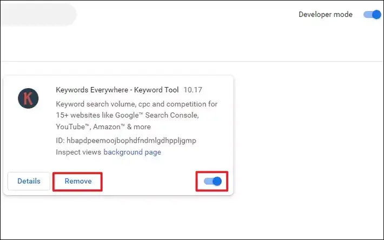
Task: Click the extension title Keywords Everywhere
Action: [117, 90]
